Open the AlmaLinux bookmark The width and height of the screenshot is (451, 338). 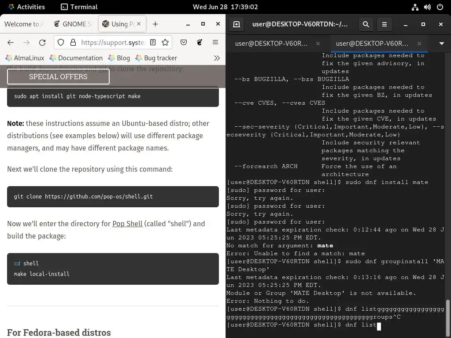[x=25, y=58]
